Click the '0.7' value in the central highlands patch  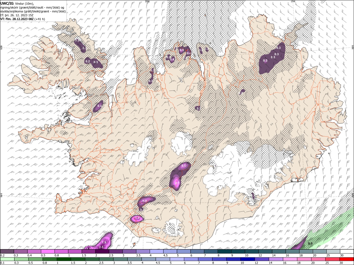[x=177, y=183]
